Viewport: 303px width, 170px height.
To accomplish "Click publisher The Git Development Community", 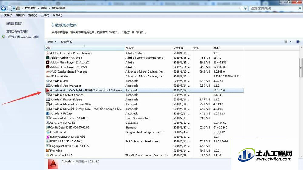I will click(147, 155).
